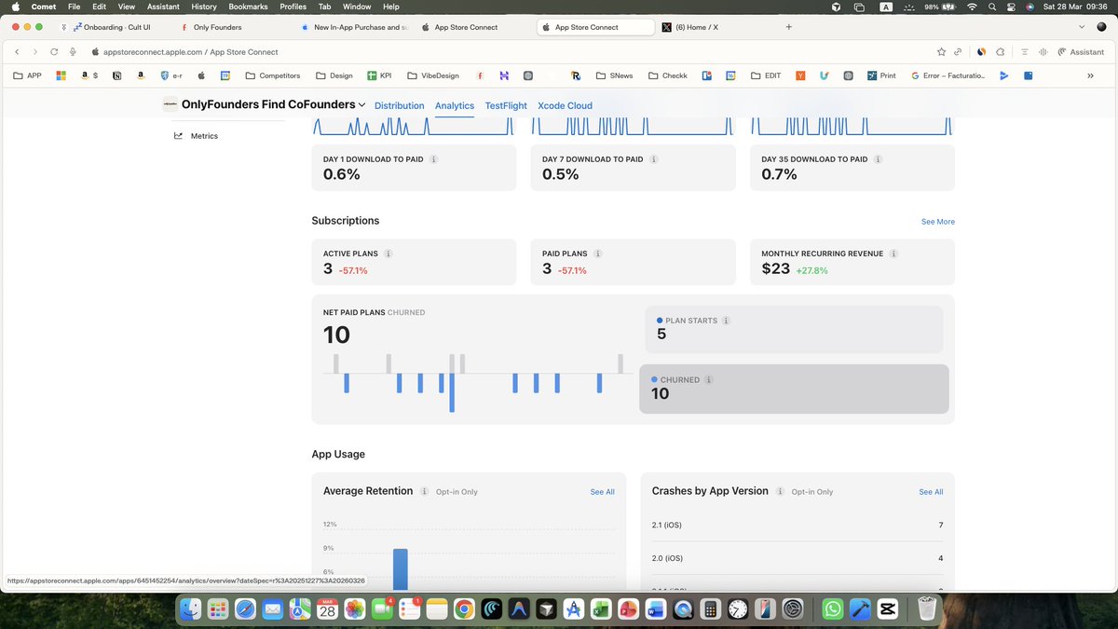The width and height of the screenshot is (1118, 629).
Task: Open the Profiles menu in menu bar
Action: coord(293,7)
